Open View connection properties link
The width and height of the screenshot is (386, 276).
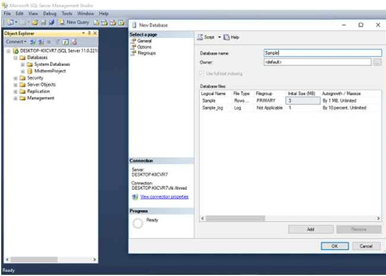(x=164, y=196)
